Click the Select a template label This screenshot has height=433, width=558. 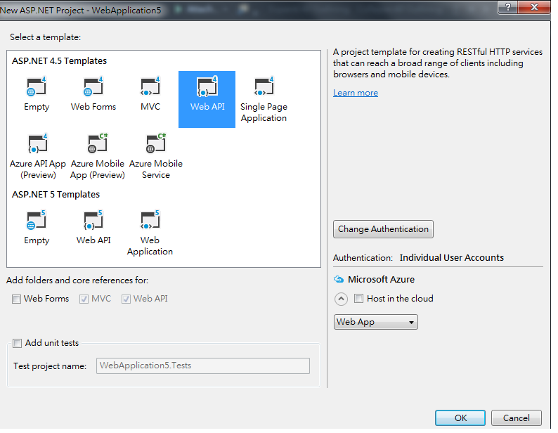[45, 37]
